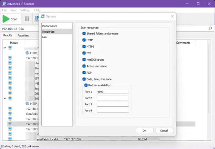215x149 pixels.
Task: Click the search magnifier icon
Action: [x=210, y=29]
